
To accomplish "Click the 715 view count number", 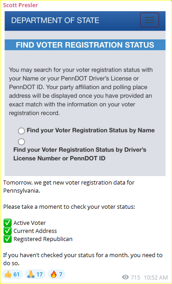I will coord(135,277).
